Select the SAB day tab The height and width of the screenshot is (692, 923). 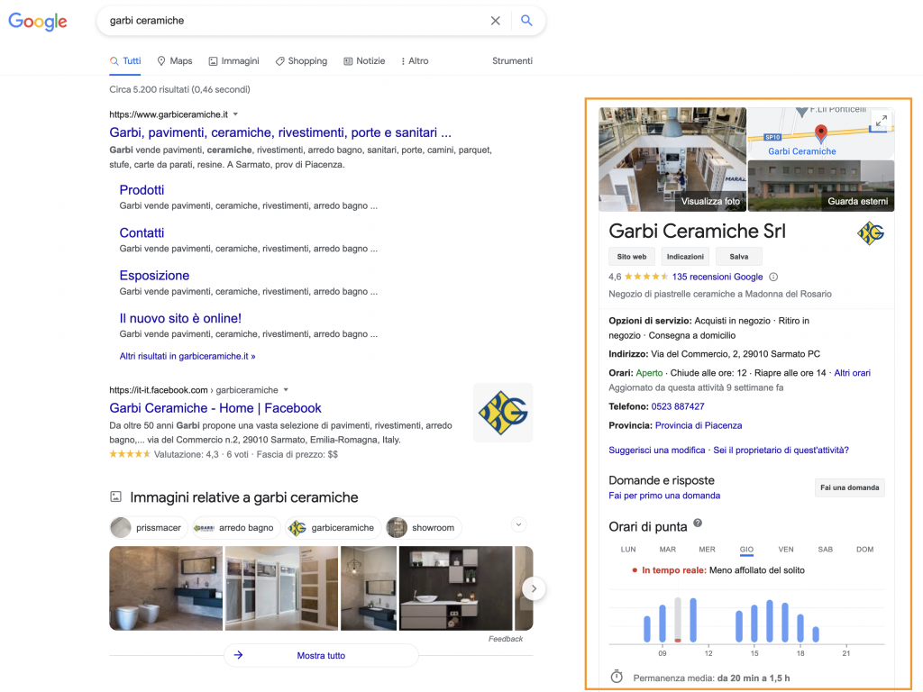click(826, 550)
